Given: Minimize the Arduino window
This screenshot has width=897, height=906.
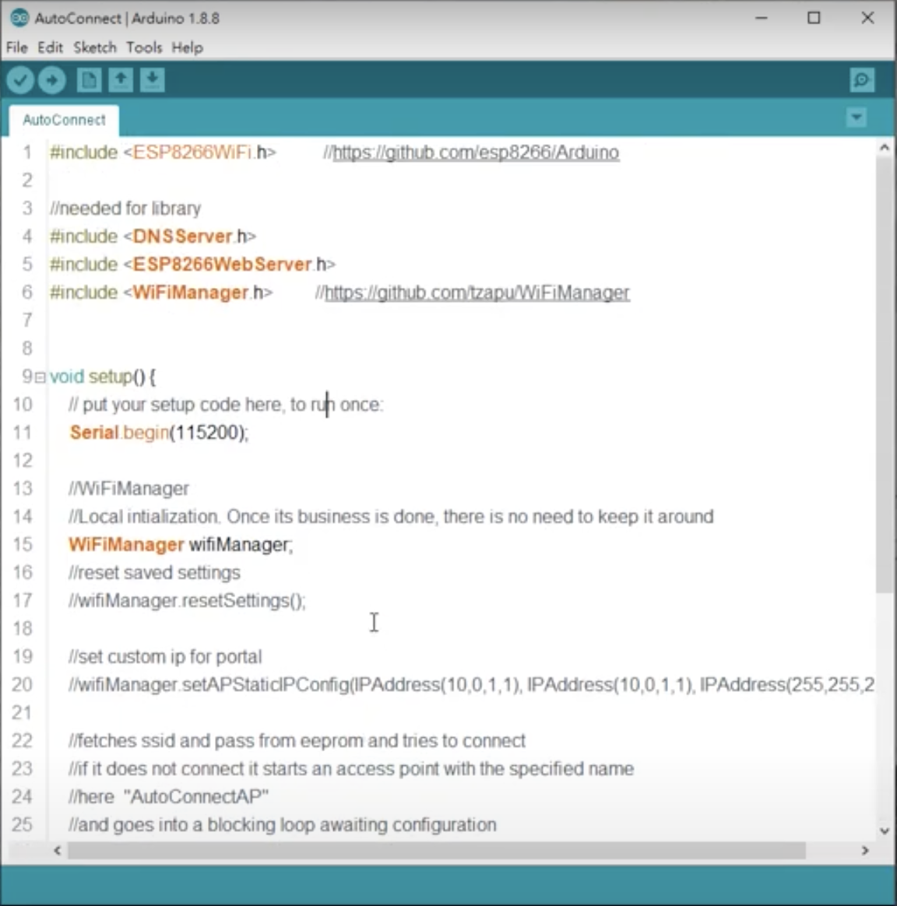Looking at the screenshot, I should 762,18.
